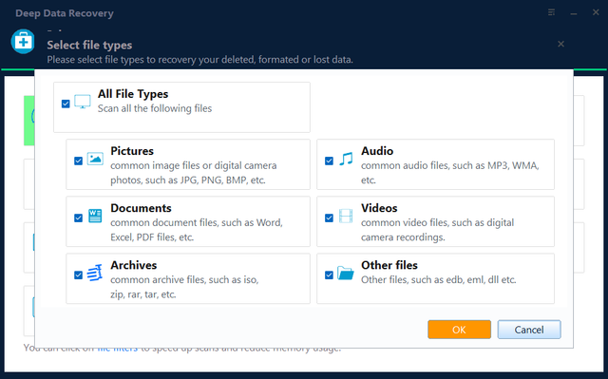Toggle the Pictures checkbox
Viewport: 608px width, 379px height.
pyautogui.click(x=78, y=161)
